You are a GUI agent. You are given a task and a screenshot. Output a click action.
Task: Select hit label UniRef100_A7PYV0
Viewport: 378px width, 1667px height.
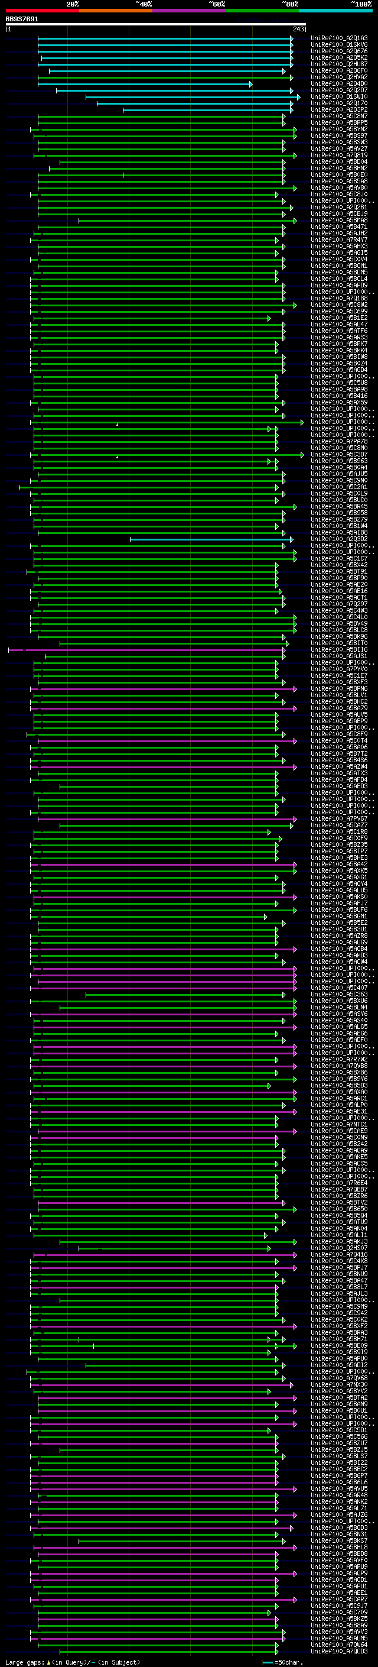[x=339, y=669]
